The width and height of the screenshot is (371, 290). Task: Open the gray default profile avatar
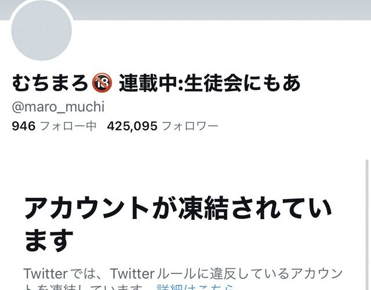(42, 30)
